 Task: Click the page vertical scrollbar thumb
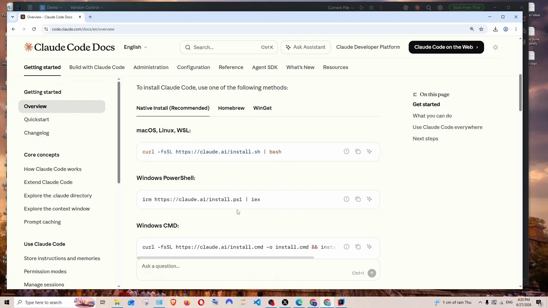(x=520, y=92)
